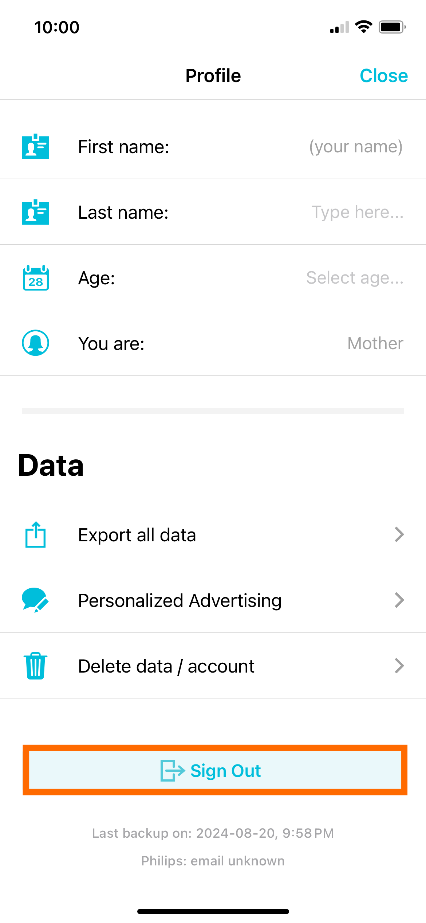
Task: Tap the You are profile avatar icon
Action: pos(35,343)
